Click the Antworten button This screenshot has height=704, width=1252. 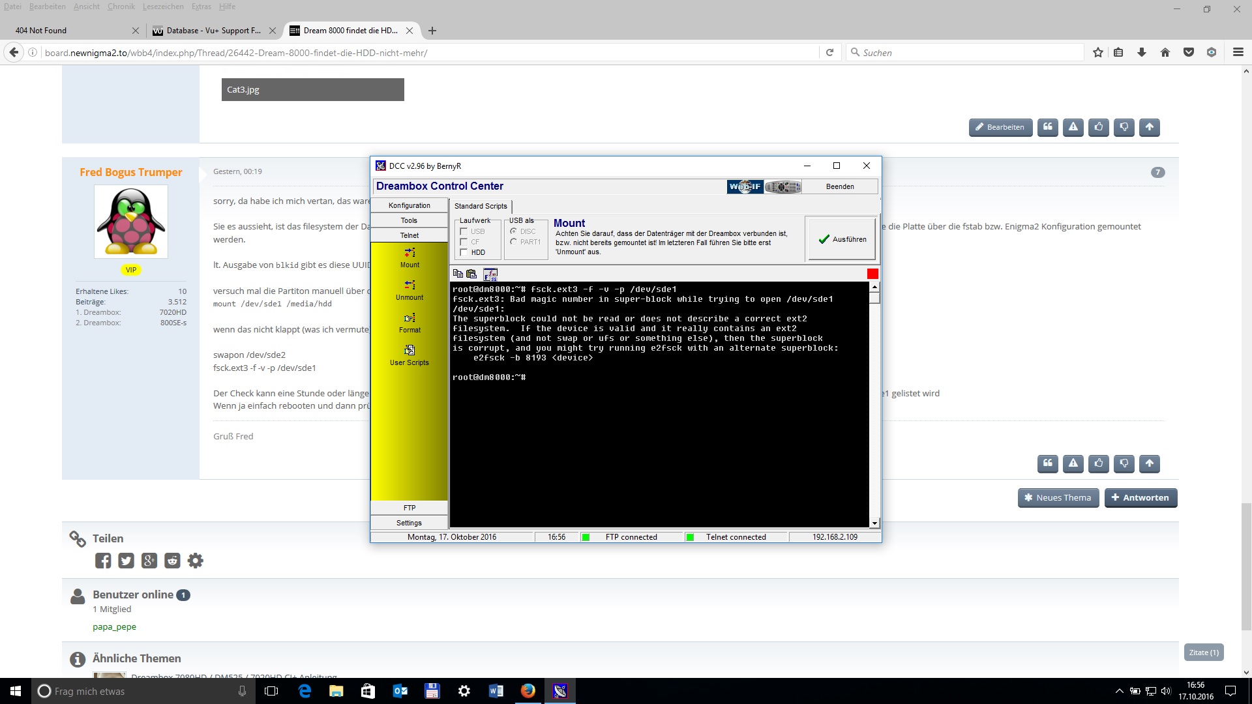point(1140,497)
